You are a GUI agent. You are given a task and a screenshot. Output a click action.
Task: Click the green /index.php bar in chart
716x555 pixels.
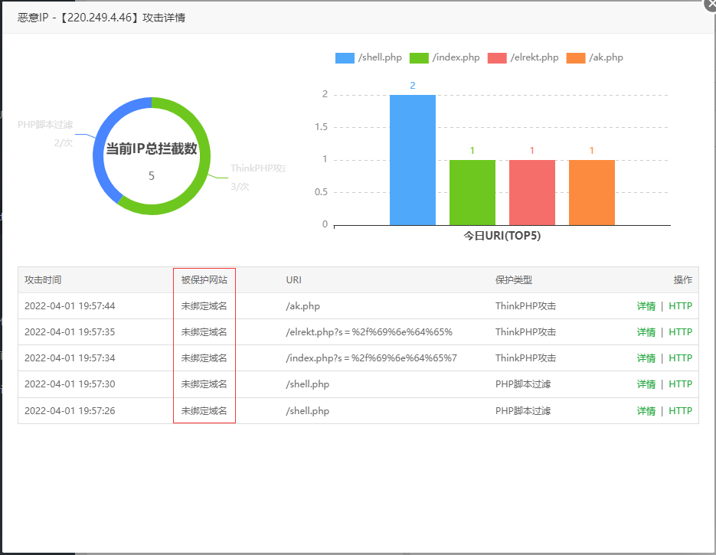coord(472,192)
